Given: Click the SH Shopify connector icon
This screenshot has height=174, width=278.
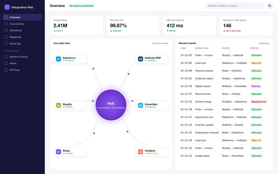Looking at the screenshot, I should tap(58, 105).
